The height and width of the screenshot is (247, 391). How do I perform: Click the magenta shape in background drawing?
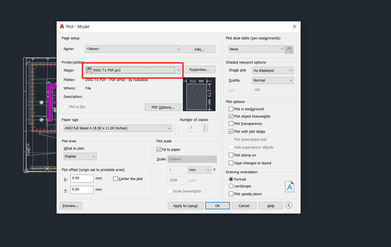51,102
